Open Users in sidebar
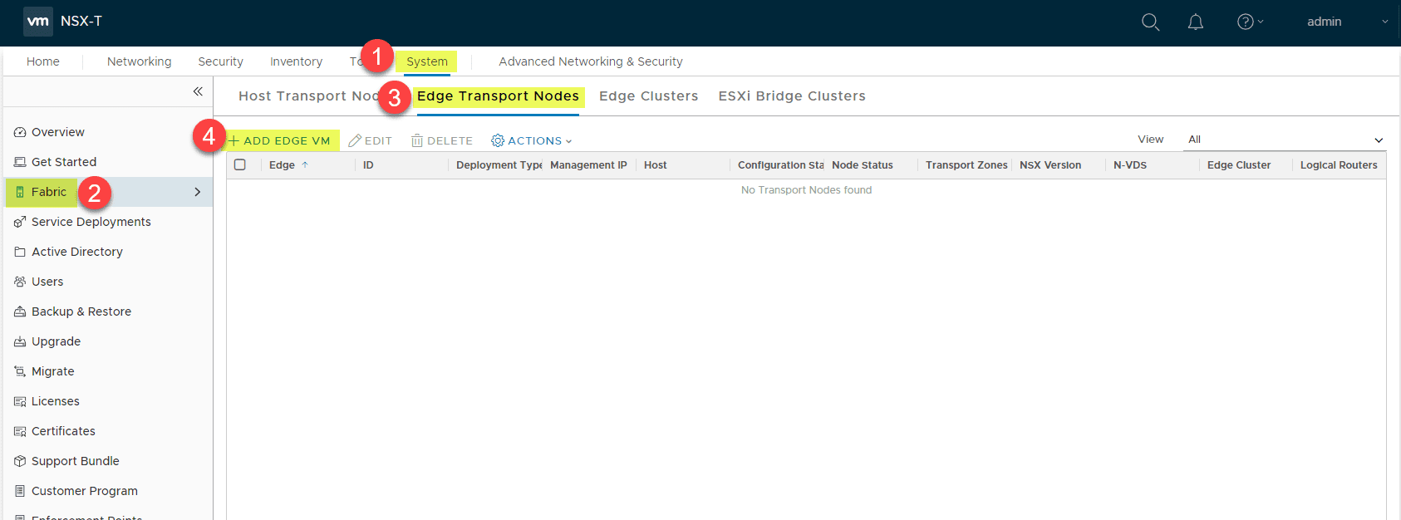 coord(47,282)
